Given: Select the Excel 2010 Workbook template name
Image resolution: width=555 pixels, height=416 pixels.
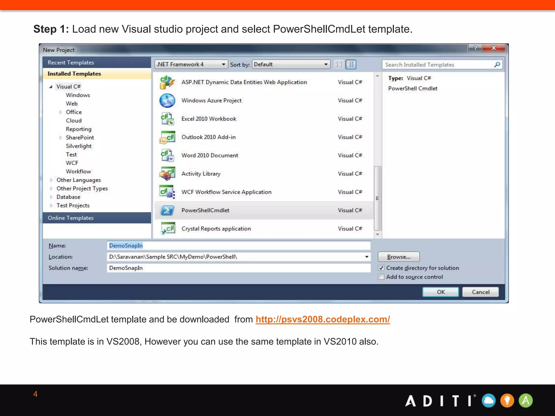Looking at the screenshot, I should tap(209, 119).
